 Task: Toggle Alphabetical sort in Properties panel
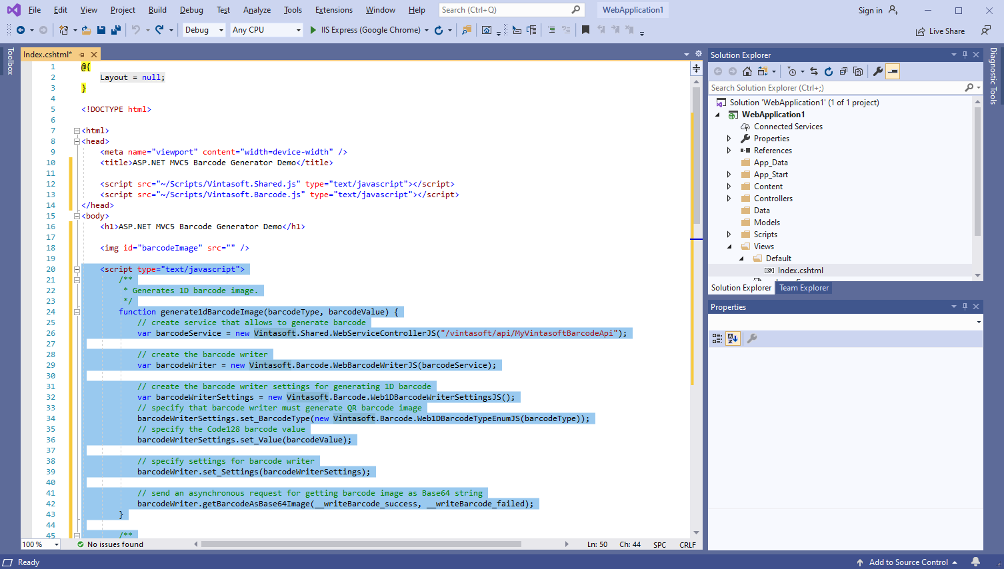[x=733, y=338]
